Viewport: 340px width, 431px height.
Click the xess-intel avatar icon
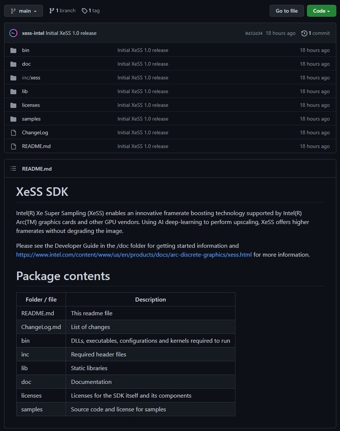13,33
